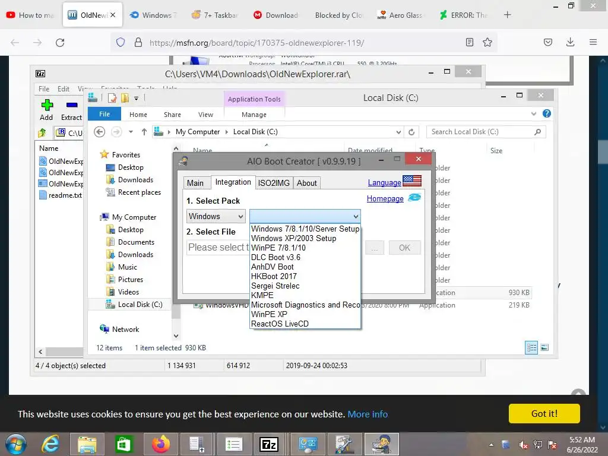
Task: Pick Sergei Strelec in the list
Action: tap(275, 286)
